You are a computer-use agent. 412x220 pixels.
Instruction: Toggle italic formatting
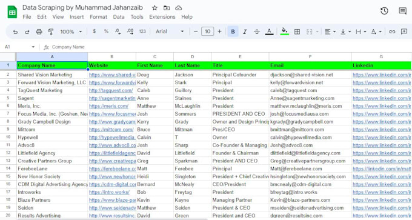[x=245, y=32]
